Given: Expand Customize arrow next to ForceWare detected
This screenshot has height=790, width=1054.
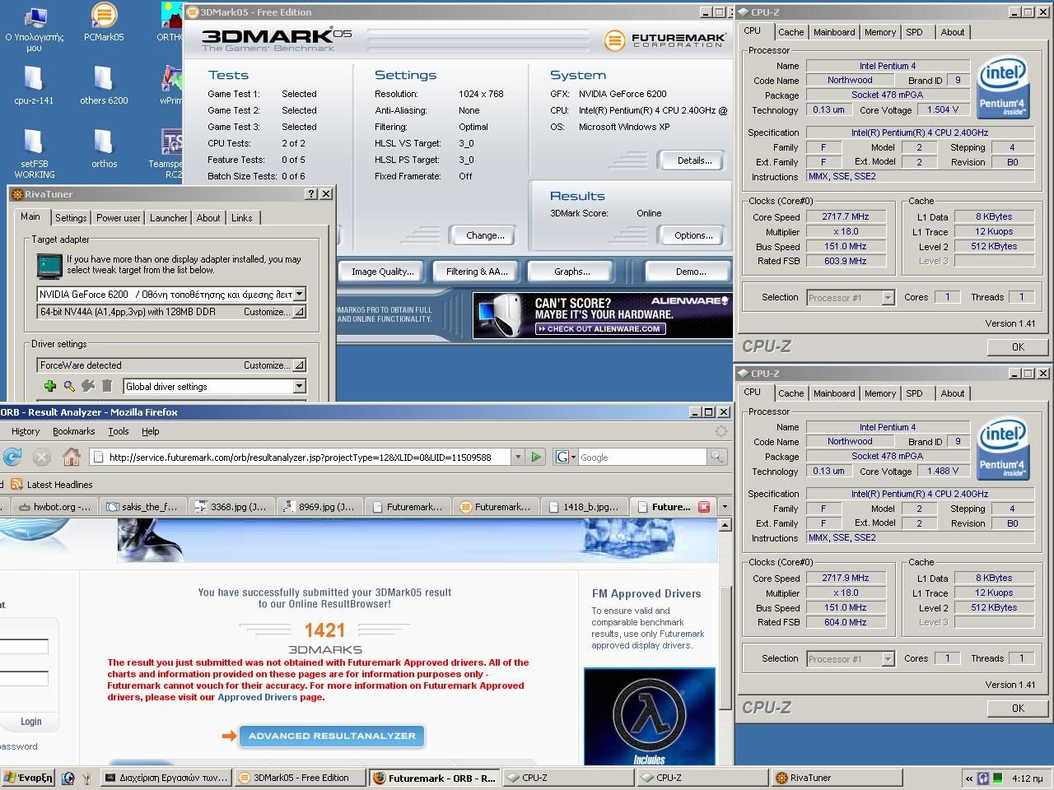Looking at the screenshot, I should (299, 365).
